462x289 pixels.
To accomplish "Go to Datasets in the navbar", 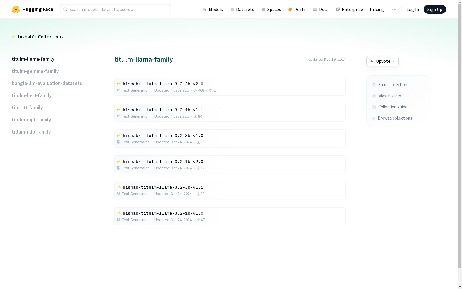I will coord(242,9).
